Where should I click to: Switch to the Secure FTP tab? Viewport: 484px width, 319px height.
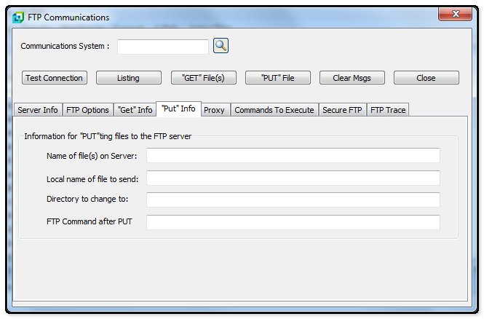pos(342,110)
